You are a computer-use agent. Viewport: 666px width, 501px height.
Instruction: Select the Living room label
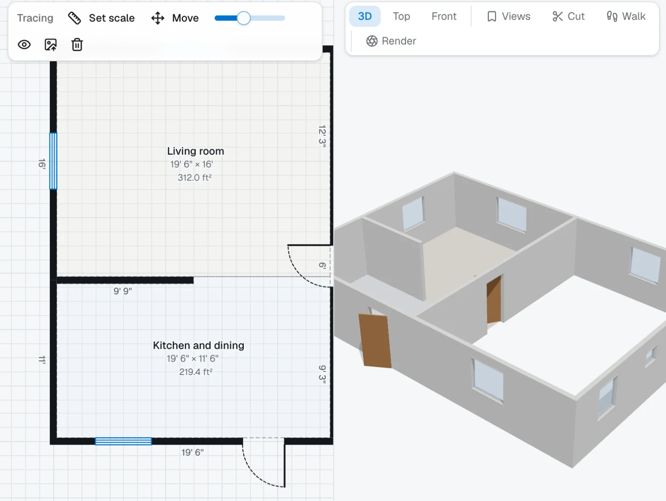click(195, 151)
